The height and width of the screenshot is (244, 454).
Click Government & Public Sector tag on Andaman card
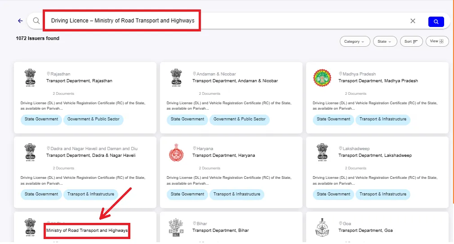click(x=240, y=119)
